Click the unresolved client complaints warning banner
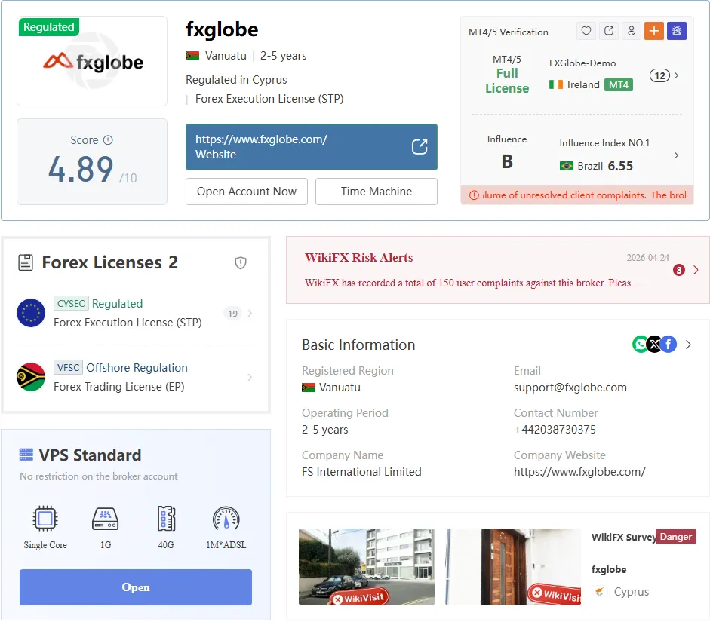Image resolution: width=710 pixels, height=622 pixels. pos(577,195)
